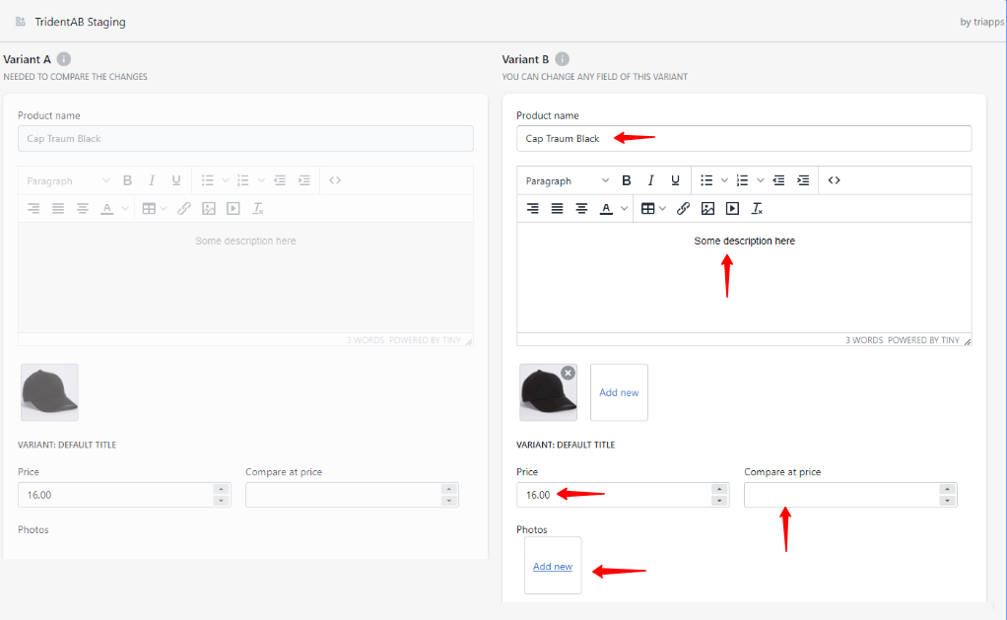Select the Variant A cap thumbnail

click(x=49, y=392)
